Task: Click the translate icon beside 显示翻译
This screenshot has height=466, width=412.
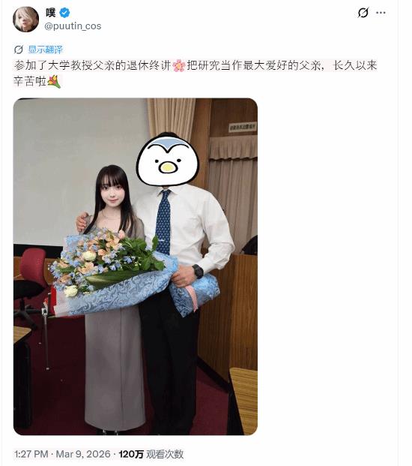Action: [x=19, y=50]
